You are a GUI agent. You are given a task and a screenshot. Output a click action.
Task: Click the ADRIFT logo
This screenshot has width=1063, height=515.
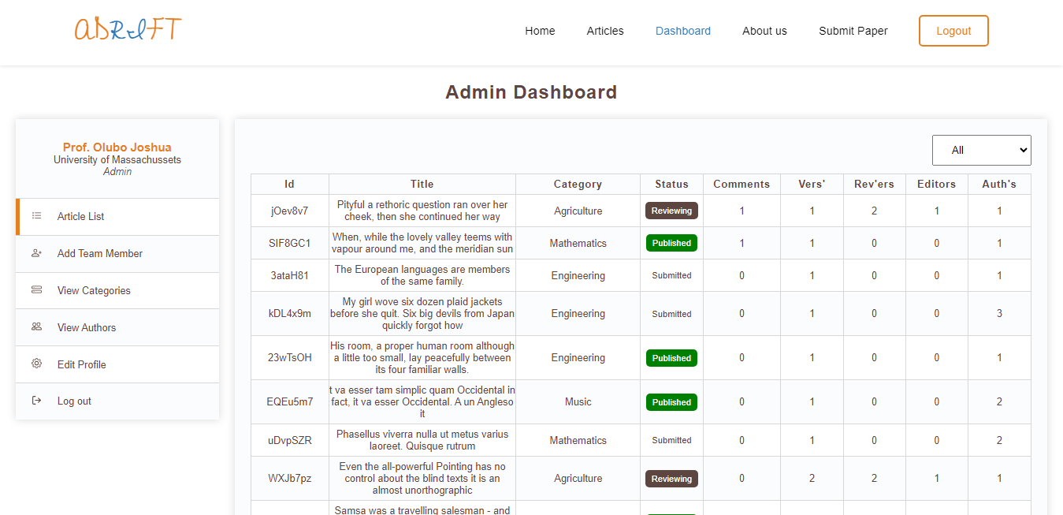[128, 29]
